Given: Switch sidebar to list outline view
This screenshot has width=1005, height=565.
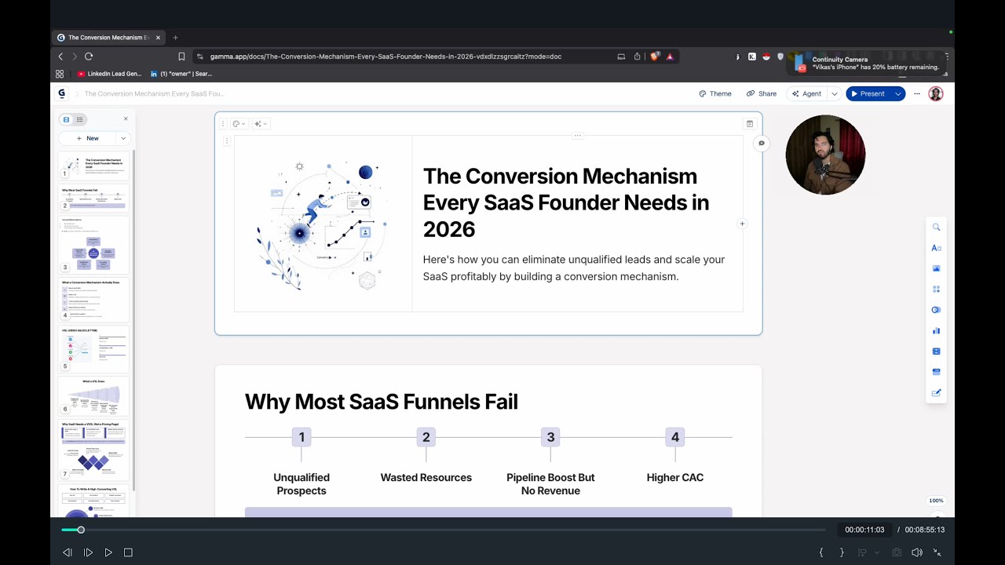Looking at the screenshot, I should point(79,119).
